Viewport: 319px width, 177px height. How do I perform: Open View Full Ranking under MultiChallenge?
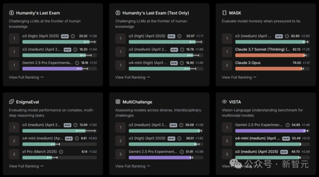point(133,166)
